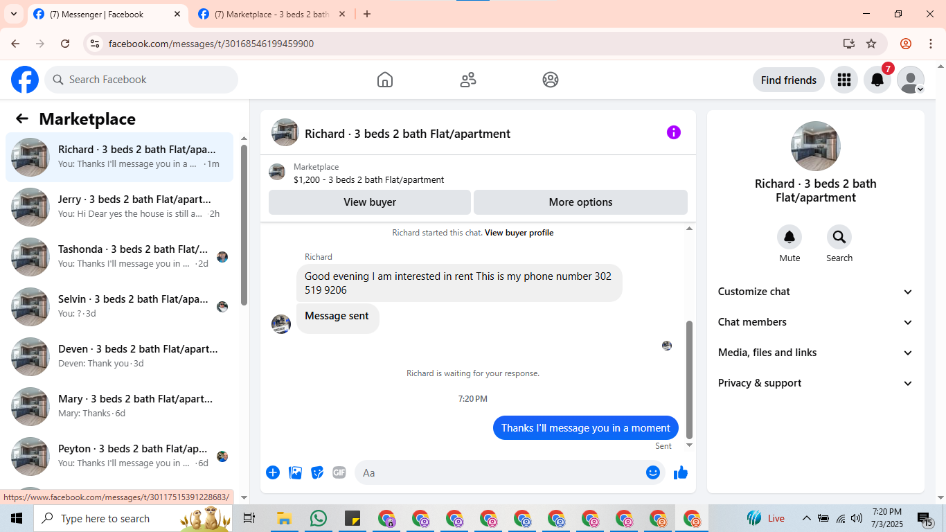Screen dimensions: 946x532
Task: Click the sent message 'Thanks I'll message you'
Action: pyautogui.click(x=586, y=428)
